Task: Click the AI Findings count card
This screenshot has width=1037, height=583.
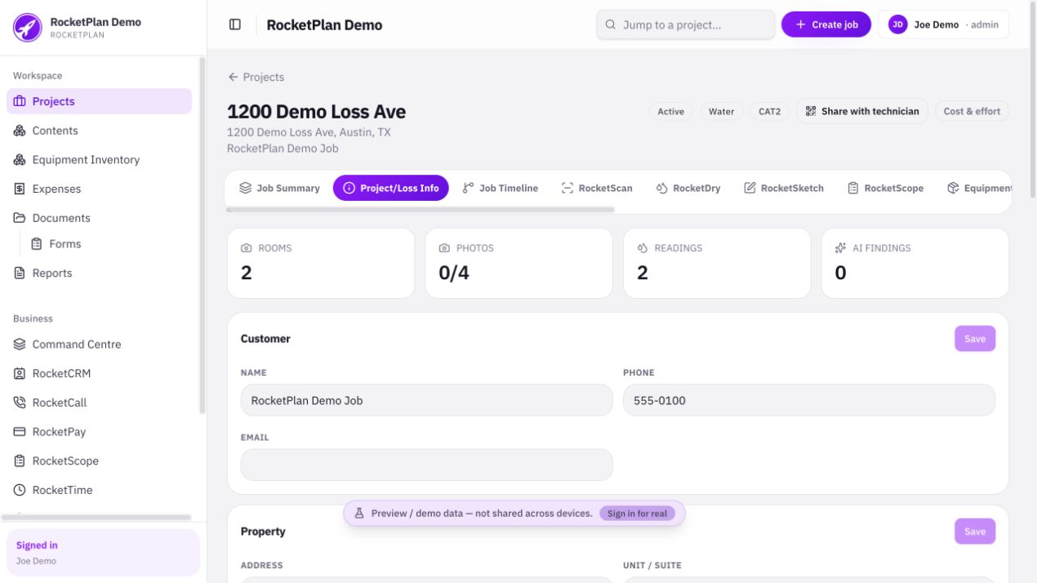Action: [915, 263]
